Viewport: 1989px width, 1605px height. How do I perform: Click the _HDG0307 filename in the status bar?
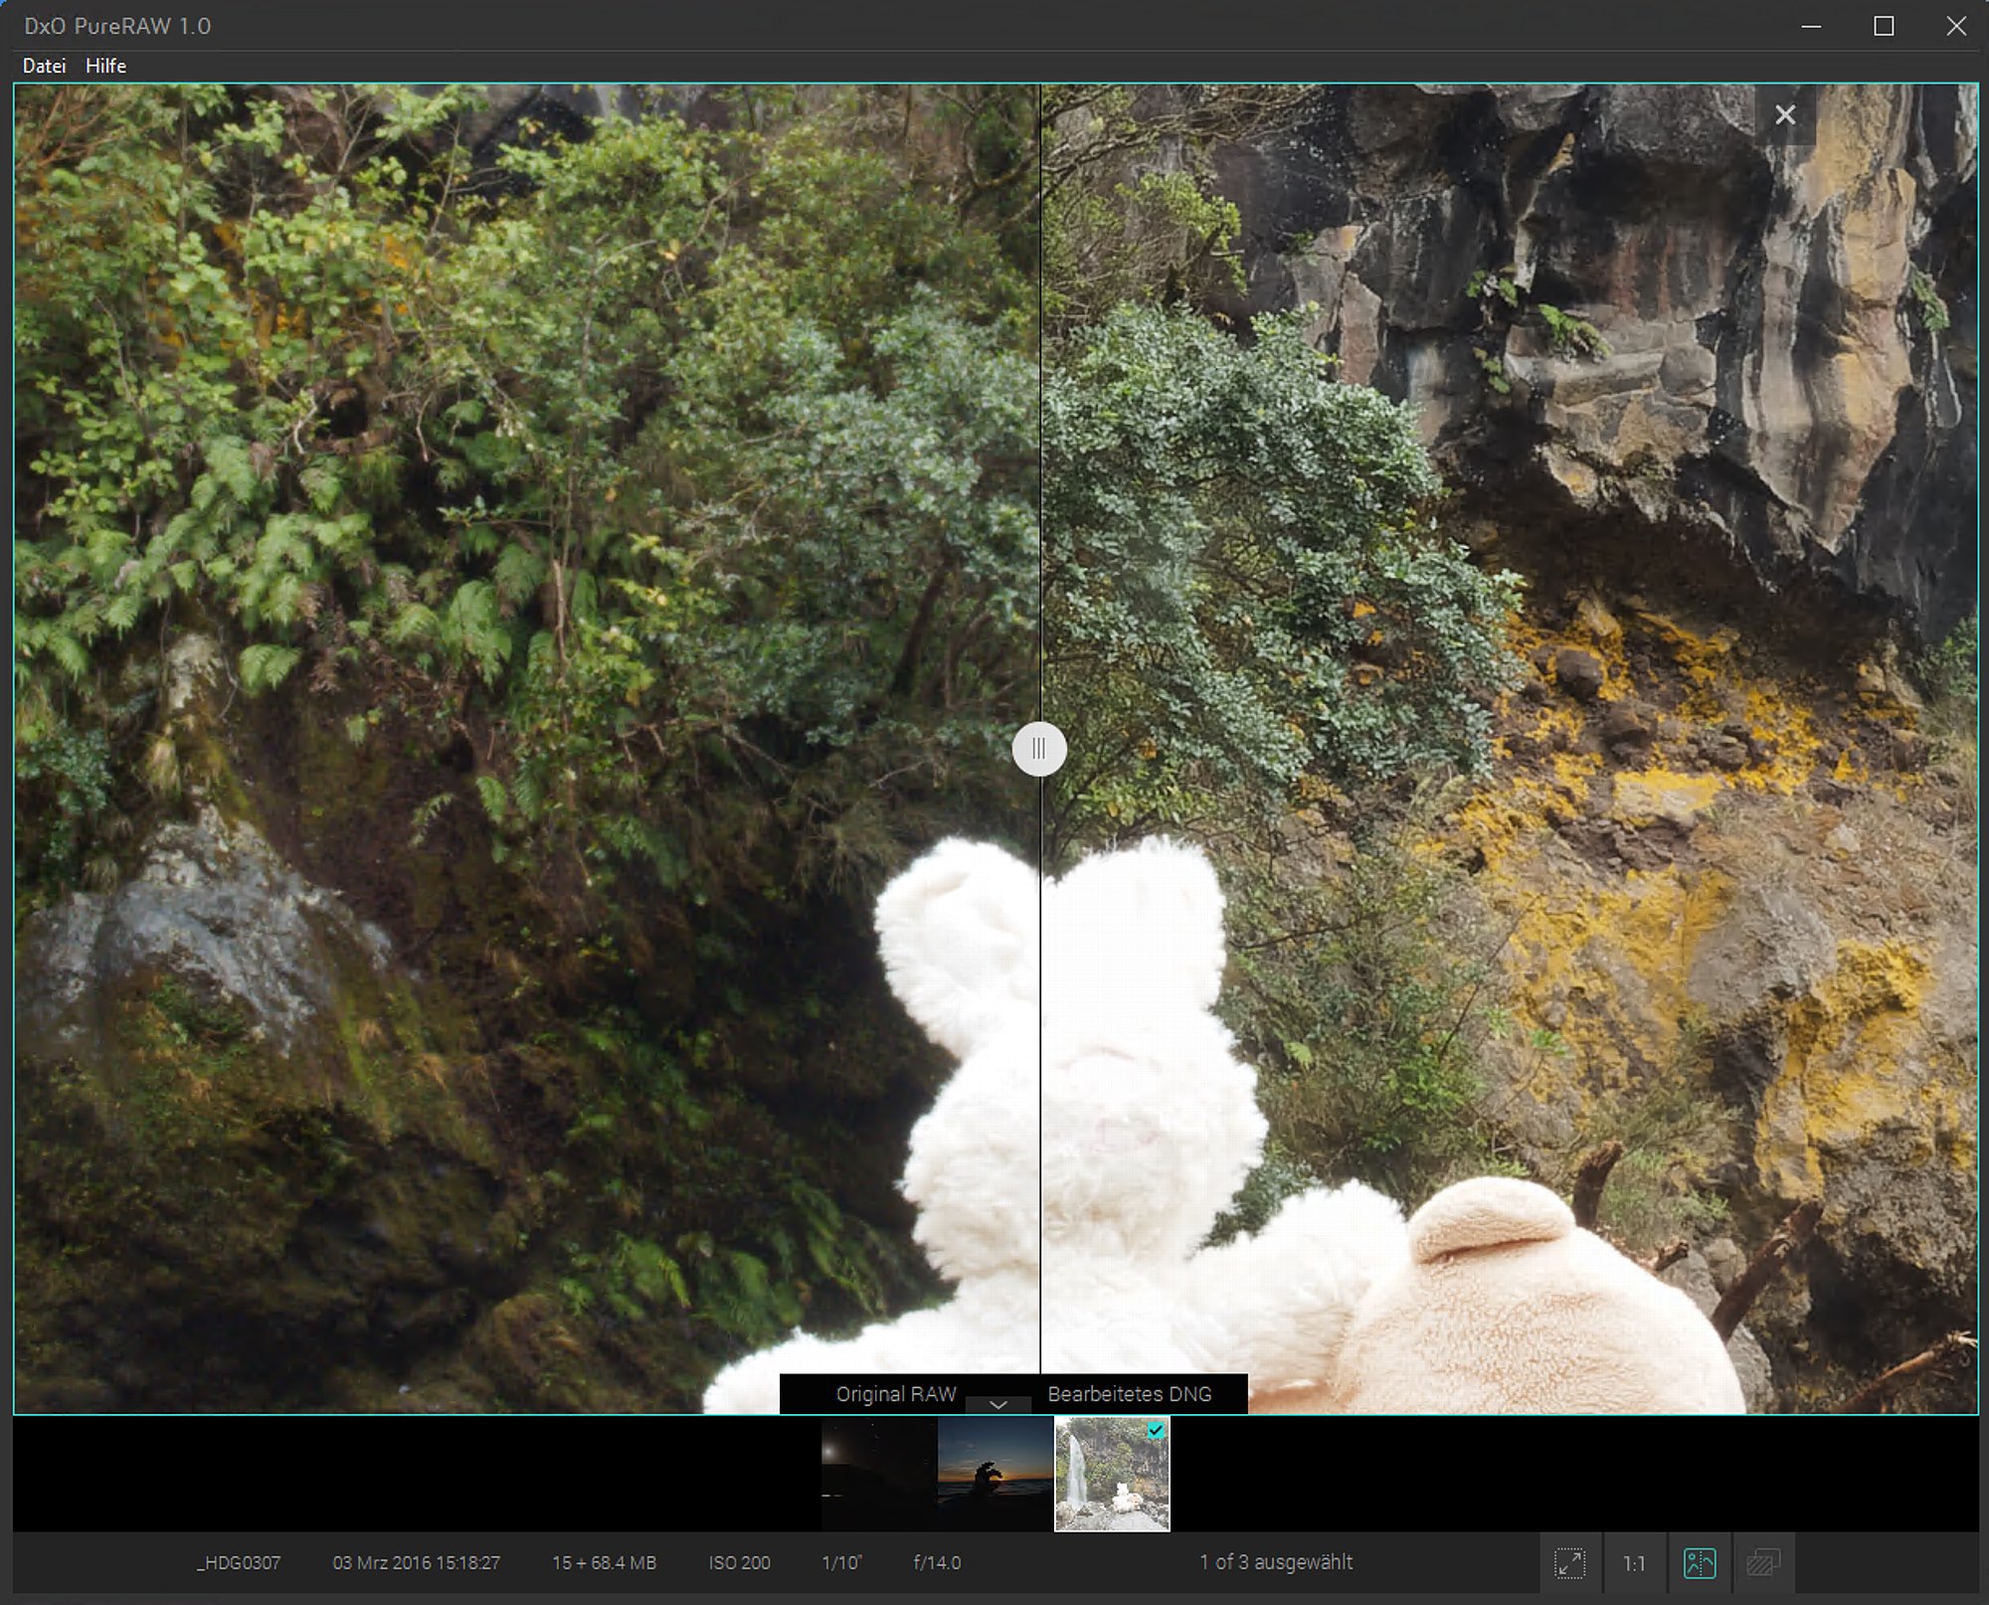click(x=239, y=1563)
